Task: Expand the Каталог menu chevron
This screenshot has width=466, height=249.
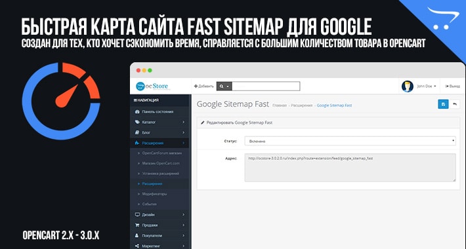Action: pyautogui.click(x=183, y=122)
